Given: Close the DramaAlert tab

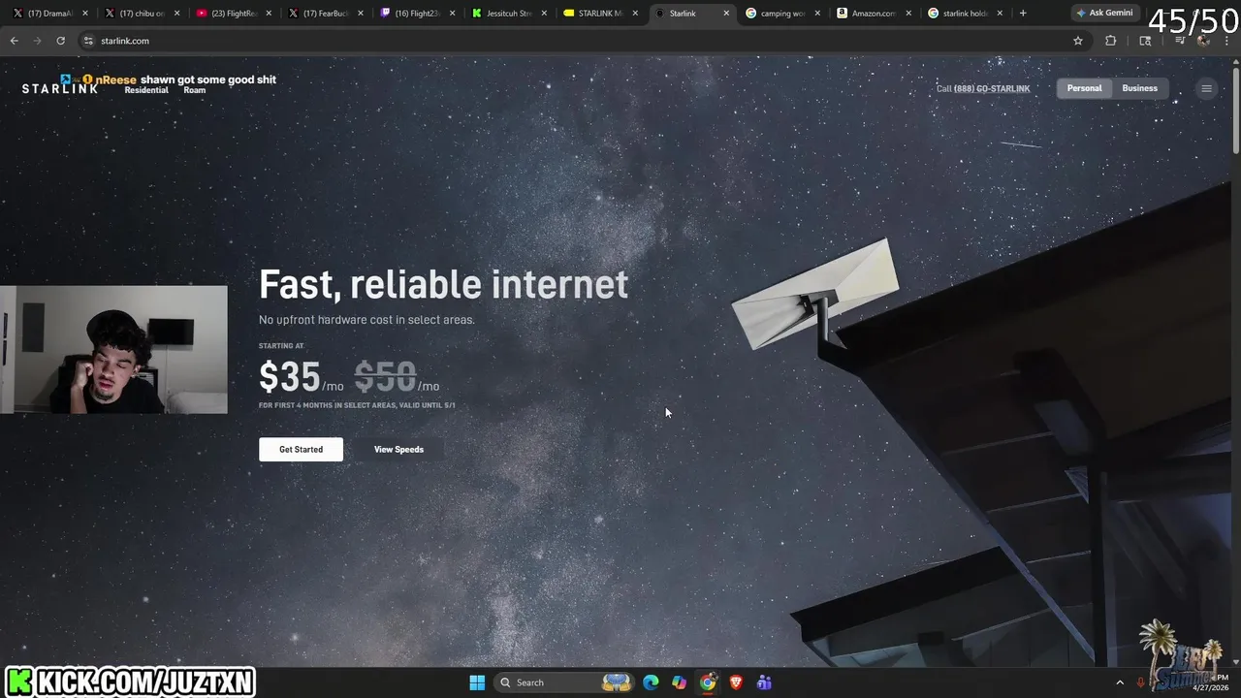Looking at the screenshot, I should point(85,14).
